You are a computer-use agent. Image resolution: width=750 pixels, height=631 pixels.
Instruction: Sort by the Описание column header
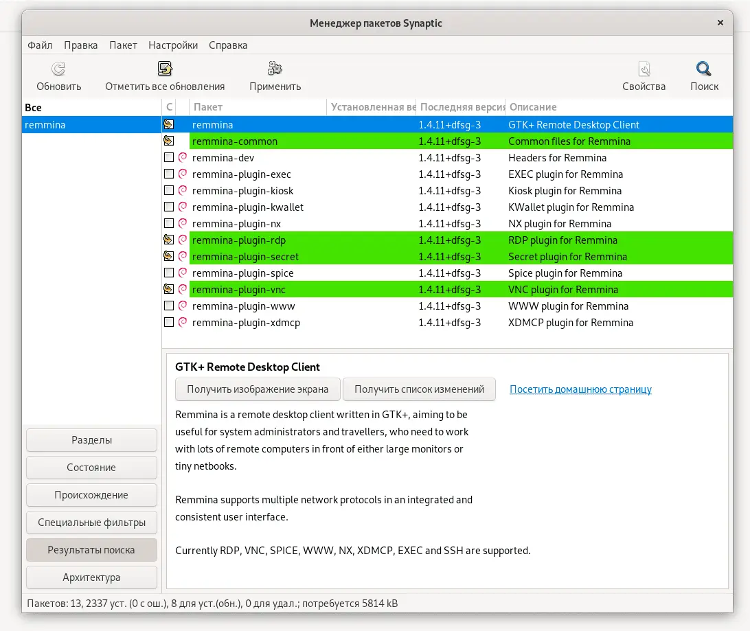click(x=619, y=107)
